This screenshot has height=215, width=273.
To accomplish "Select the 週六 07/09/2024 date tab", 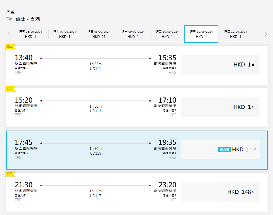I will (x=65, y=34).
